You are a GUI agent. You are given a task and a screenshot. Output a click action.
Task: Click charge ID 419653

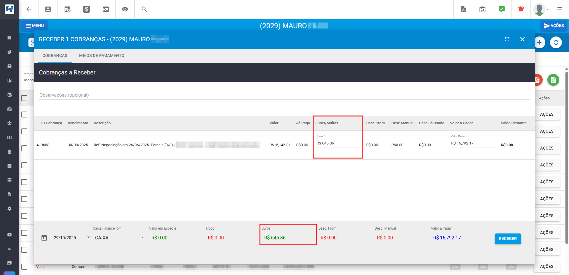43,145
